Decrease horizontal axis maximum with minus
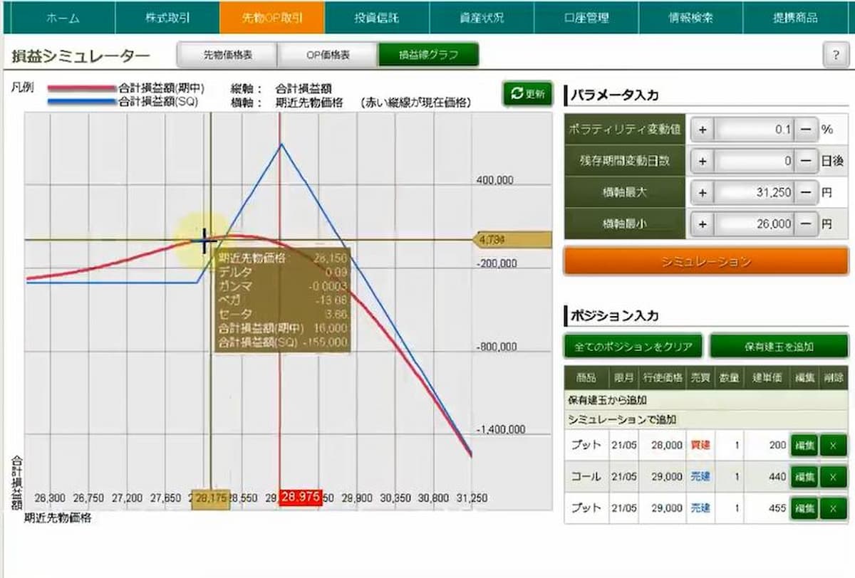The width and height of the screenshot is (855, 578). (805, 192)
